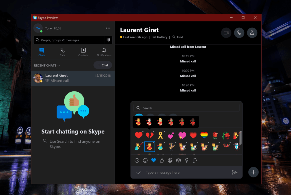The height and width of the screenshot is (195, 291).
Task: Start a video call with Laurent
Action: point(226,33)
